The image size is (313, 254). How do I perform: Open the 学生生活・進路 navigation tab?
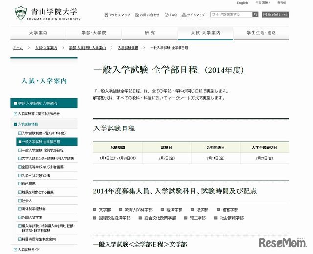pos(261,33)
